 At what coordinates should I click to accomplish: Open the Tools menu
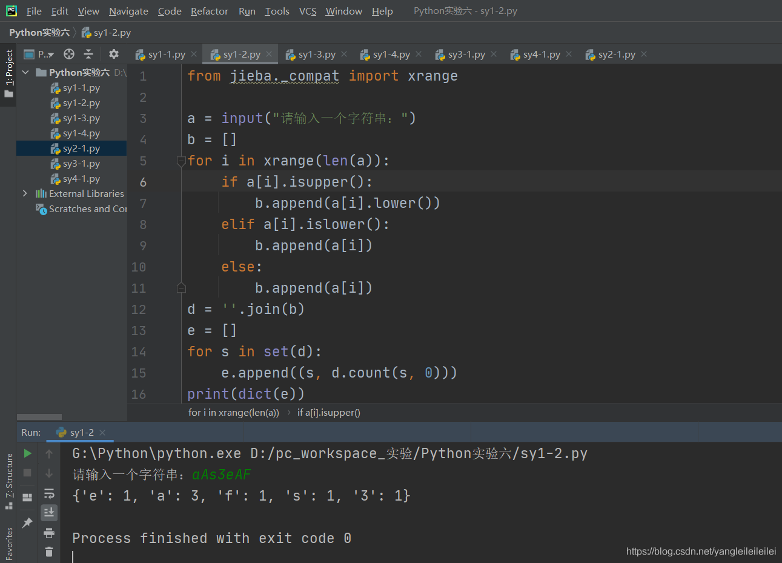coord(277,11)
